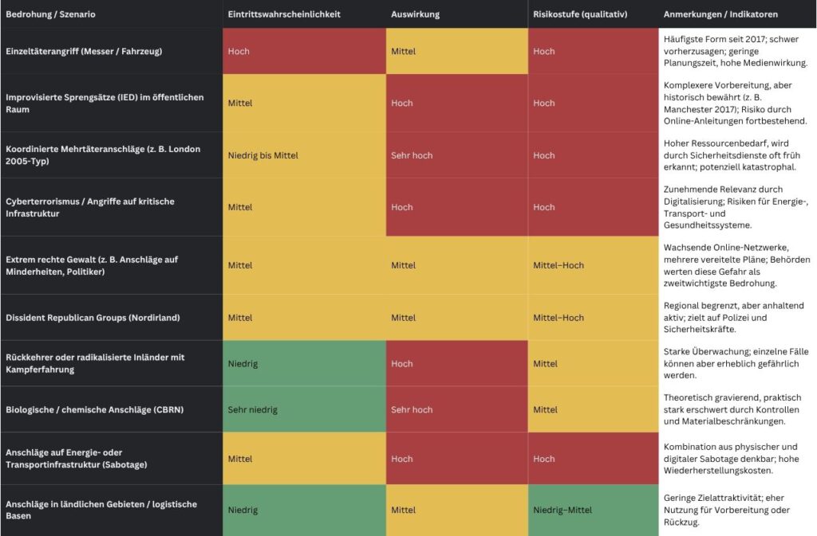Image resolution: width=817 pixels, height=536 pixels.
Task: Click the green 'Sehr niedrig' probability cell
Action: [x=252, y=409]
